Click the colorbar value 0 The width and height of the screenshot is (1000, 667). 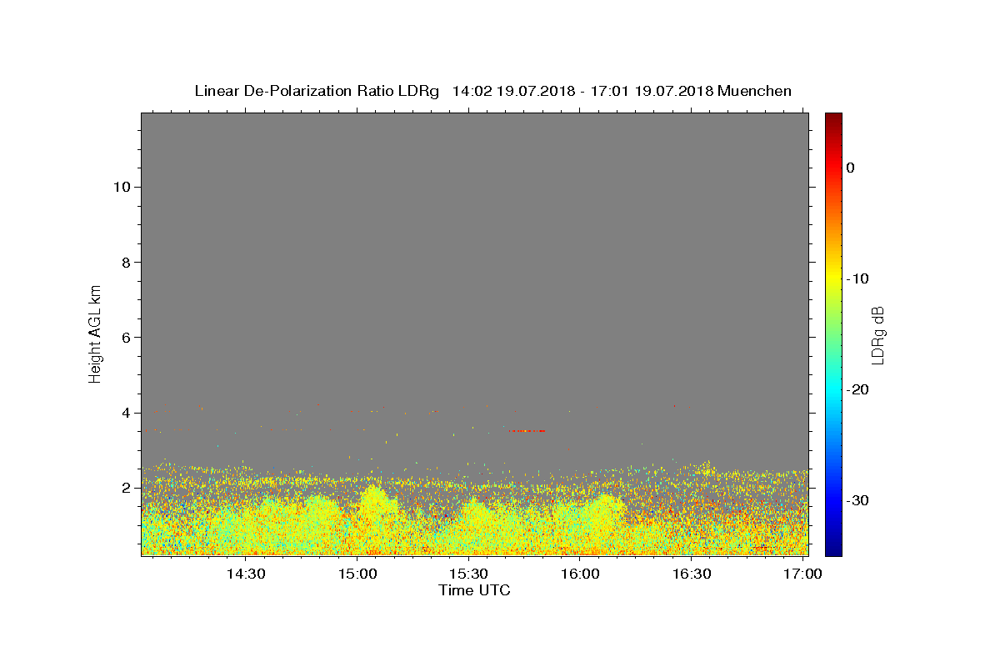click(850, 168)
